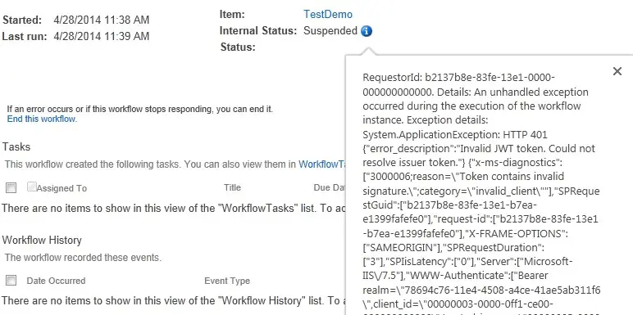Sort by the Date Occurred column
633x315 pixels.
(56, 281)
